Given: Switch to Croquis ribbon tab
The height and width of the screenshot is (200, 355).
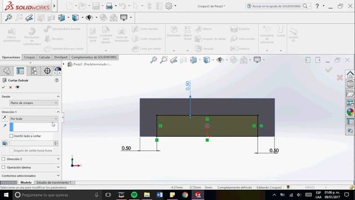Looking at the screenshot, I should pos(29,57).
